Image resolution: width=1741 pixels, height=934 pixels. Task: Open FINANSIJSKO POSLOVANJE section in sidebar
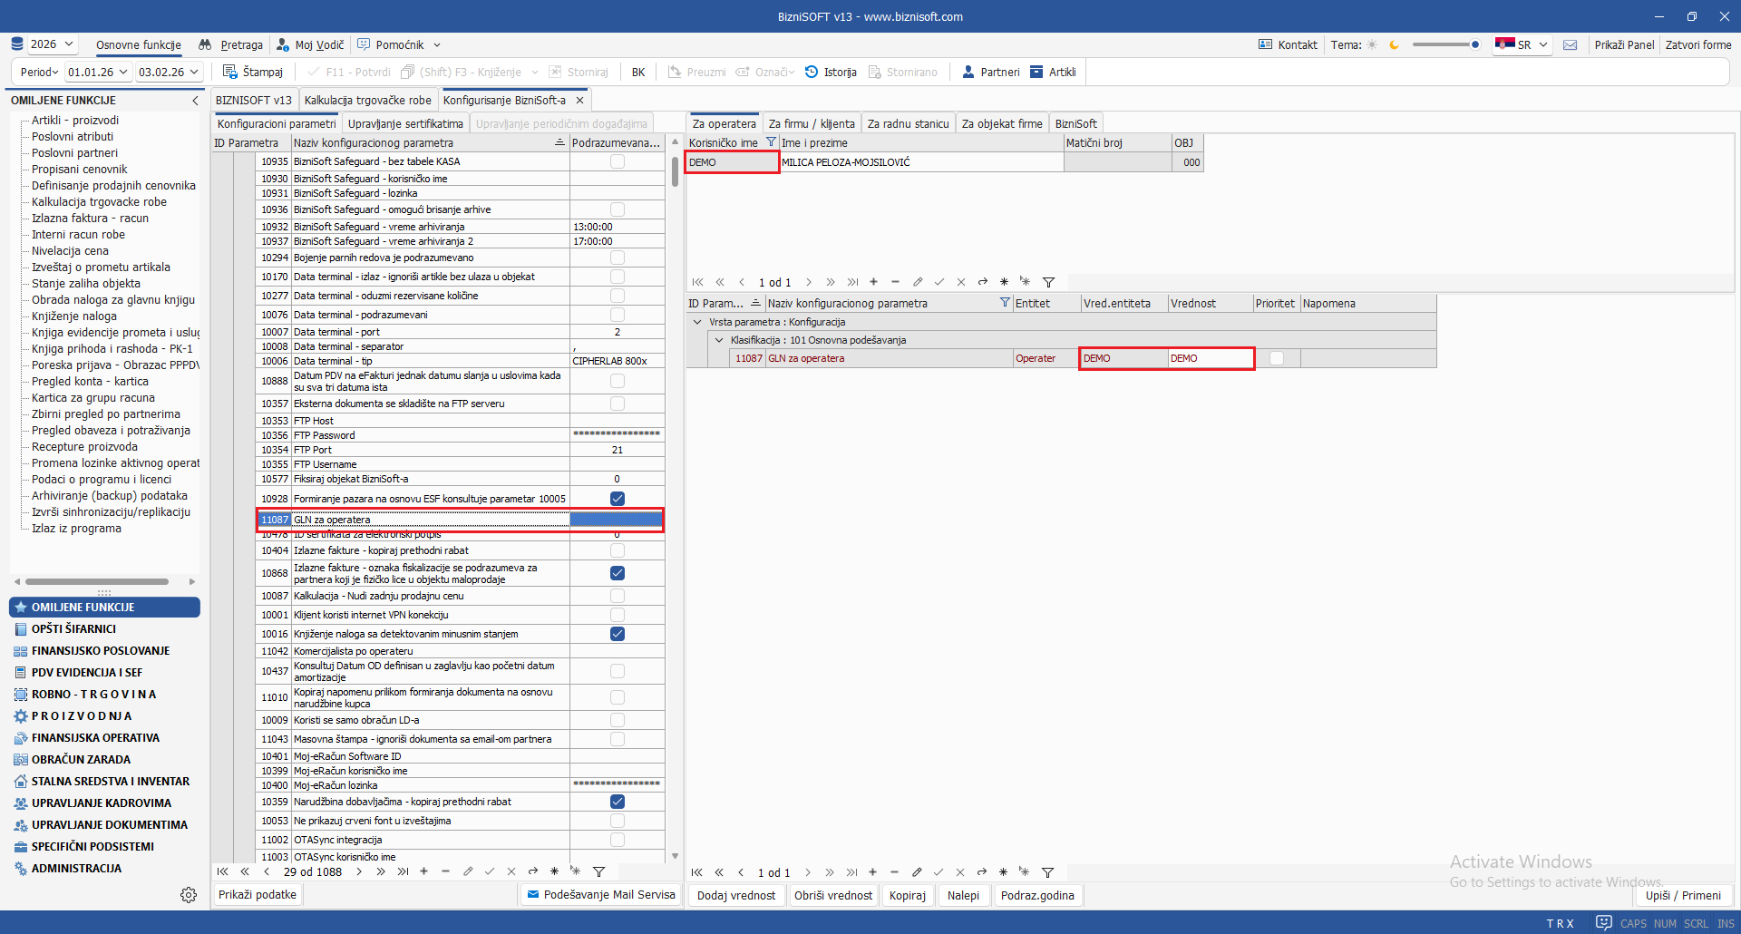(x=100, y=651)
